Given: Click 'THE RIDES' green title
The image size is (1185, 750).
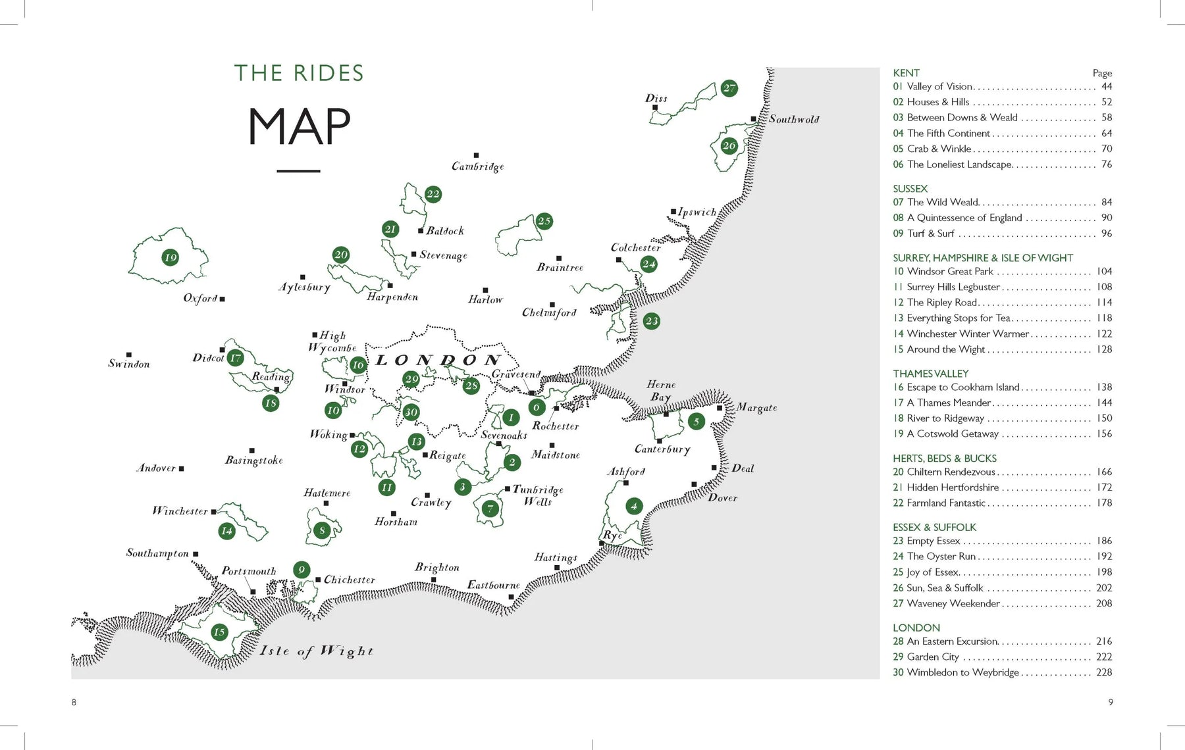Looking at the screenshot, I should click(299, 73).
